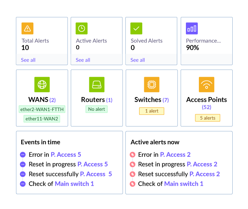This screenshot has width=248, height=209.
Task: Click the green checkmark Solved Alerts icon
Action: tap(136, 28)
